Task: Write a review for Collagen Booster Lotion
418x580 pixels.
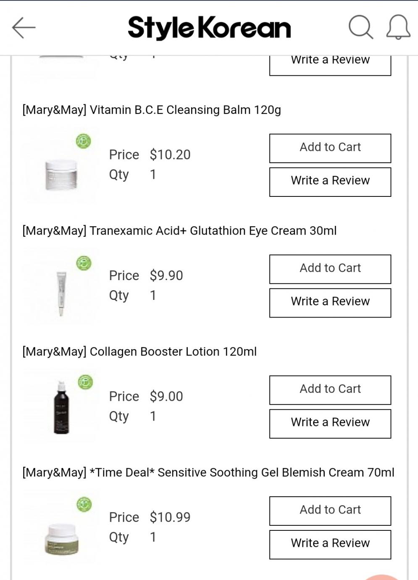Action: point(330,424)
